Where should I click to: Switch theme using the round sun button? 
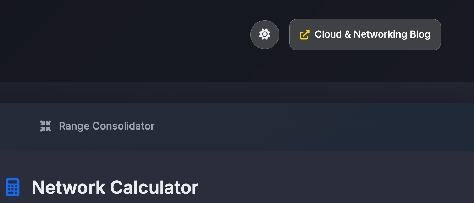tap(265, 34)
